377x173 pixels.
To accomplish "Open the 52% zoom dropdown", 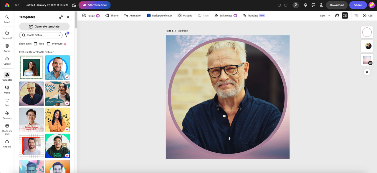I will (325, 16).
